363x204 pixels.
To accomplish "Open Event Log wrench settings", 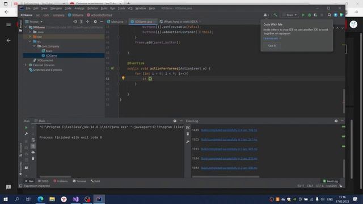I will (188, 141).
